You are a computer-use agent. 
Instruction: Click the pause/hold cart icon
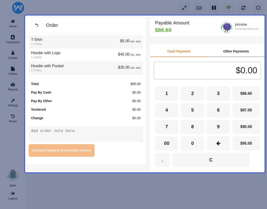(214, 8)
